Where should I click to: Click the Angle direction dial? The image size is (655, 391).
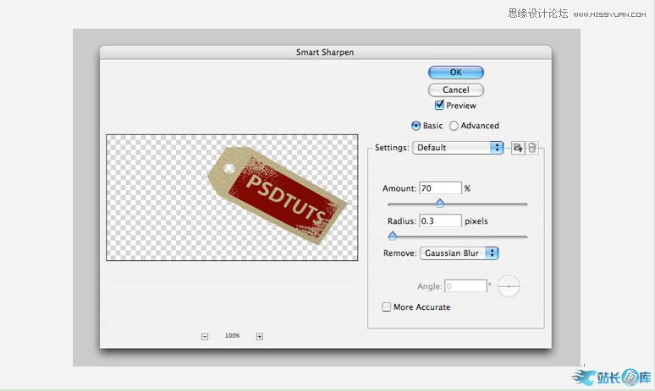coord(509,286)
